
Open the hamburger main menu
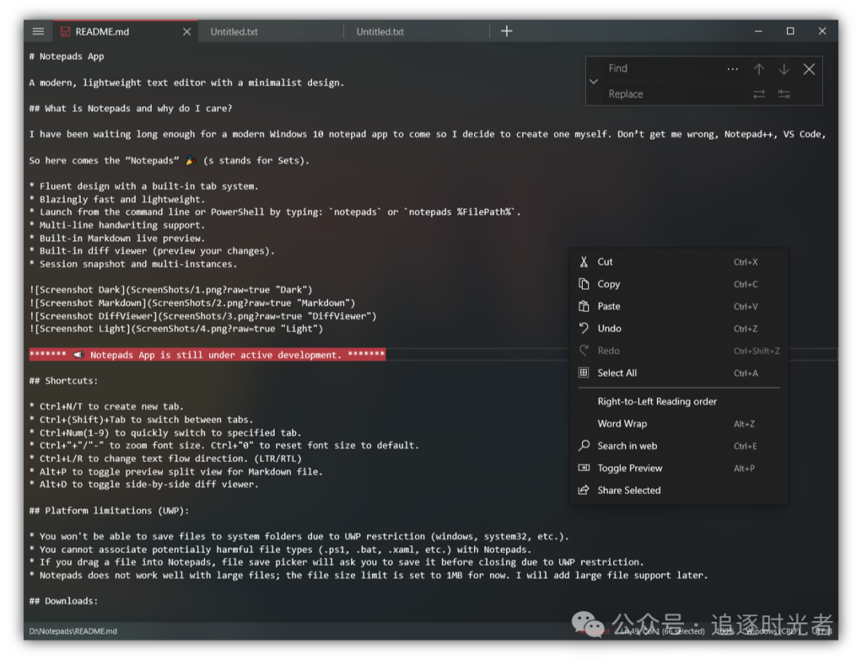pyautogui.click(x=38, y=31)
